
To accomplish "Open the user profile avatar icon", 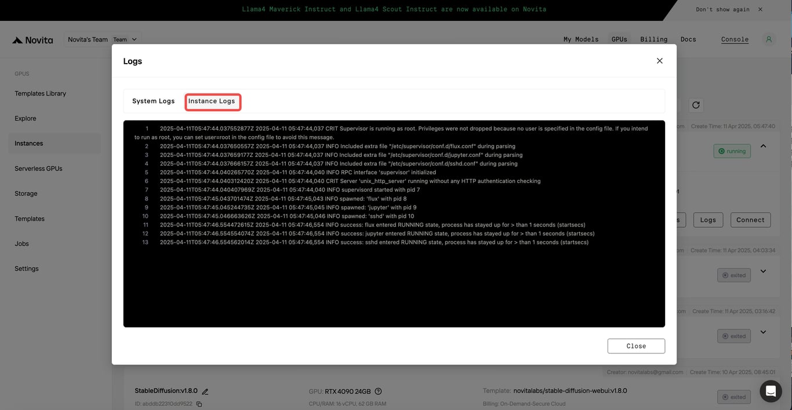I will click(x=769, y=39).
